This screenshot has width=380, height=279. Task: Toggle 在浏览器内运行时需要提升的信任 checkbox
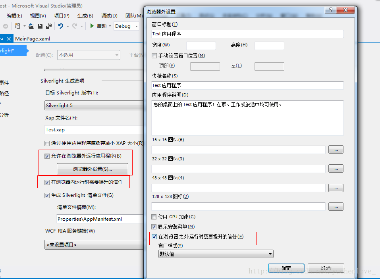click(47, 182)
